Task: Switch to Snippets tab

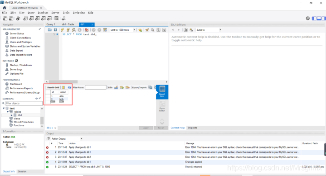Action: 193,128
